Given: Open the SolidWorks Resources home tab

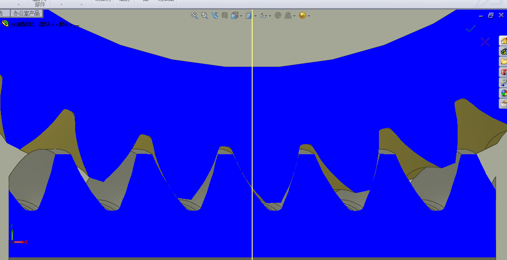Looking at the screenshot, I should pos(503,41).
